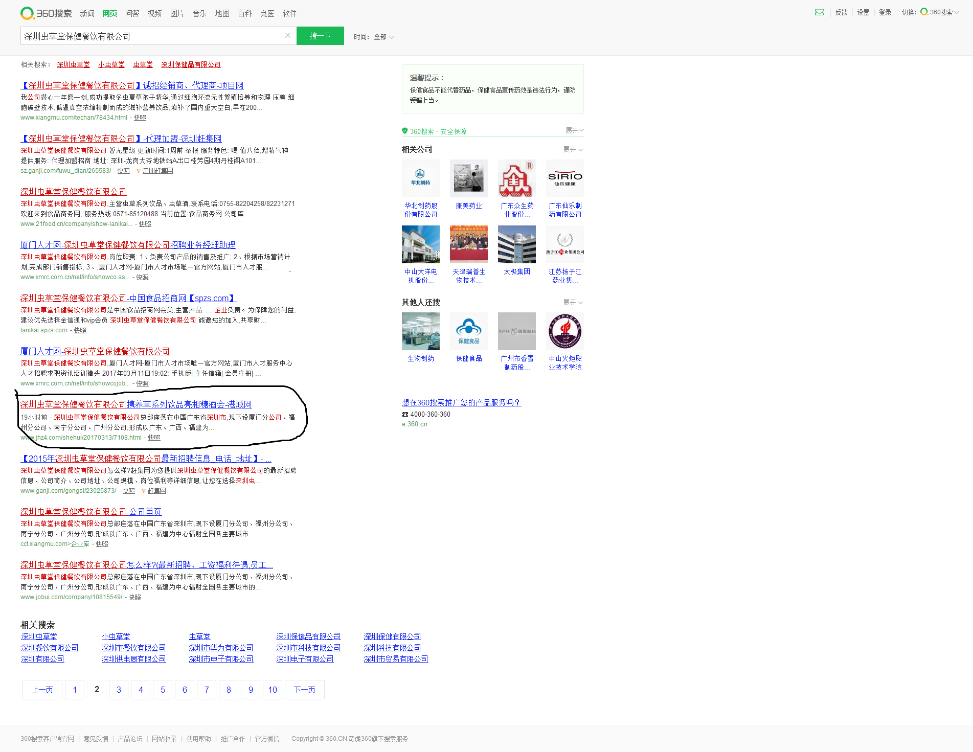Open 生物制药 lab thumbnail
The width and height of the screenshot is (973, 752).
(x=421, y=331)
